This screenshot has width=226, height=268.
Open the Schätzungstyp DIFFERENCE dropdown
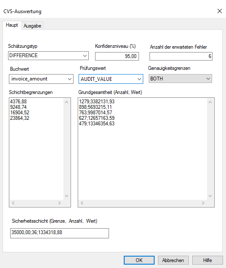coord(48,55)
